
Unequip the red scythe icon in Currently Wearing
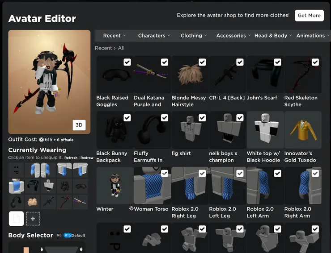tap(64, 202)
